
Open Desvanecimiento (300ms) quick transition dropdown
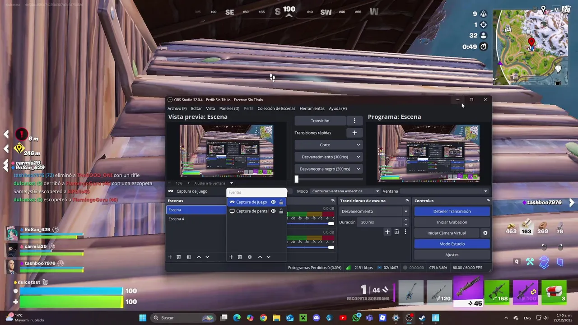point(328,157)
